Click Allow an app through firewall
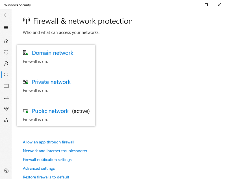Screen dimensions: 226x179 pyautogui.click(x=49, y=142)
